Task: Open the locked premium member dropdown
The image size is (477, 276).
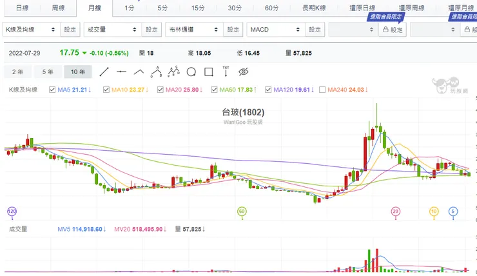Action: point(353,30)
